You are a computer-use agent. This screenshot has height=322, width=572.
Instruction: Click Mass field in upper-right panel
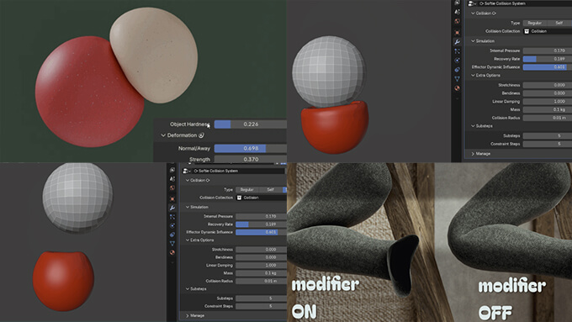click(548, 110)
